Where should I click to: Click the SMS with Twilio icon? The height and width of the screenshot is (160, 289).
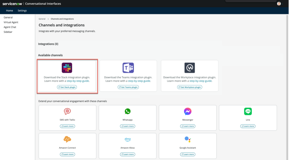pos(67,111)
